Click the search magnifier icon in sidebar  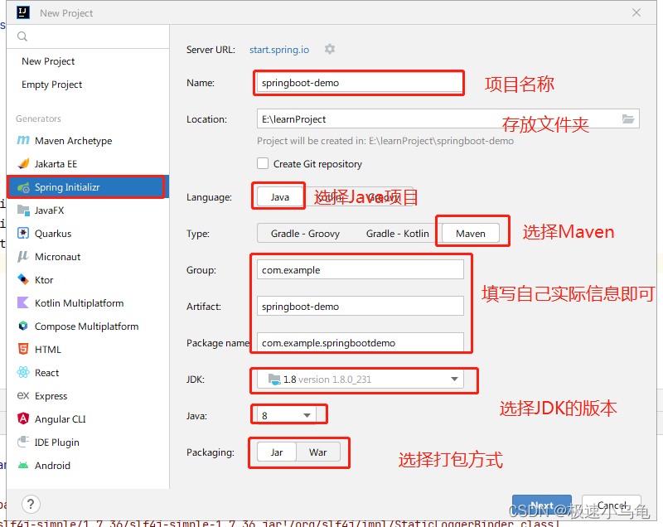tap(22, 36)
